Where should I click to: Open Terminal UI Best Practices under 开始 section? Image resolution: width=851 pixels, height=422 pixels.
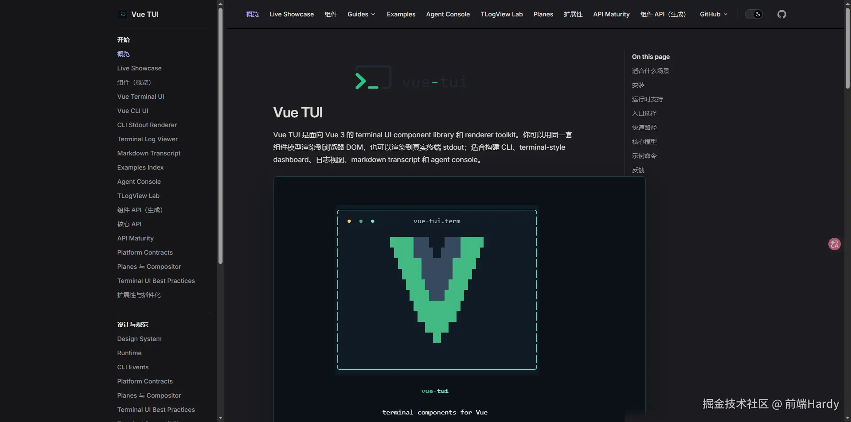coord(156,281)
